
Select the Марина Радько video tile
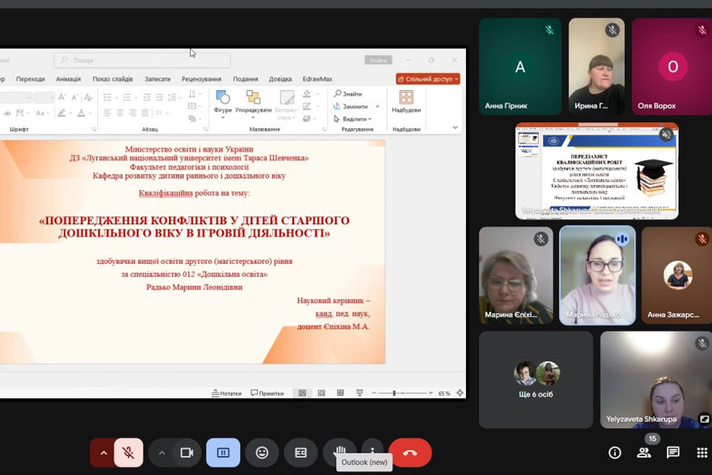pyautogui.click(x=597, y=275)
